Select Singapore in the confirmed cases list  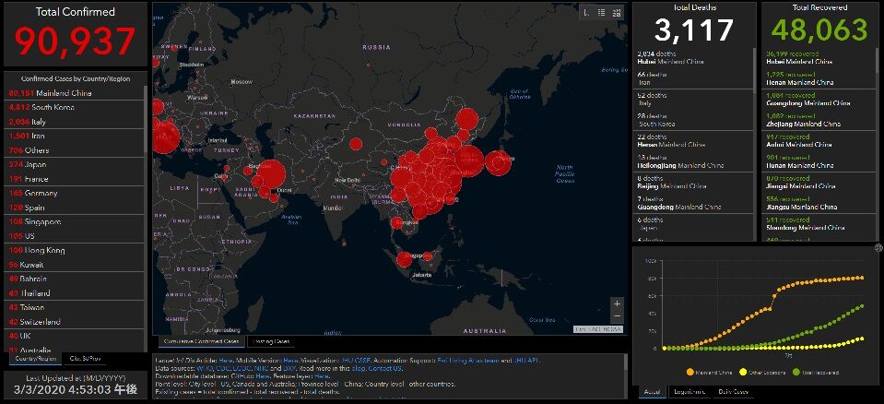point(75,221)
